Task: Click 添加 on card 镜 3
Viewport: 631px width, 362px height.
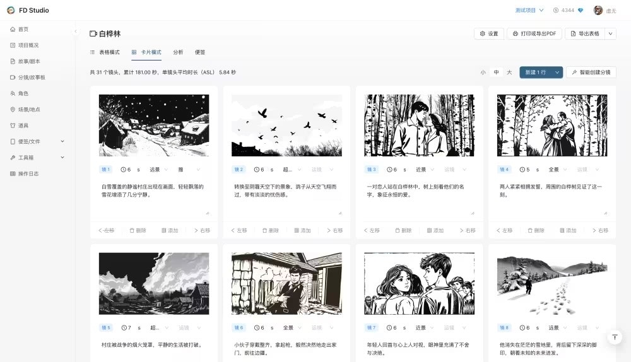Action: [435, 230]
